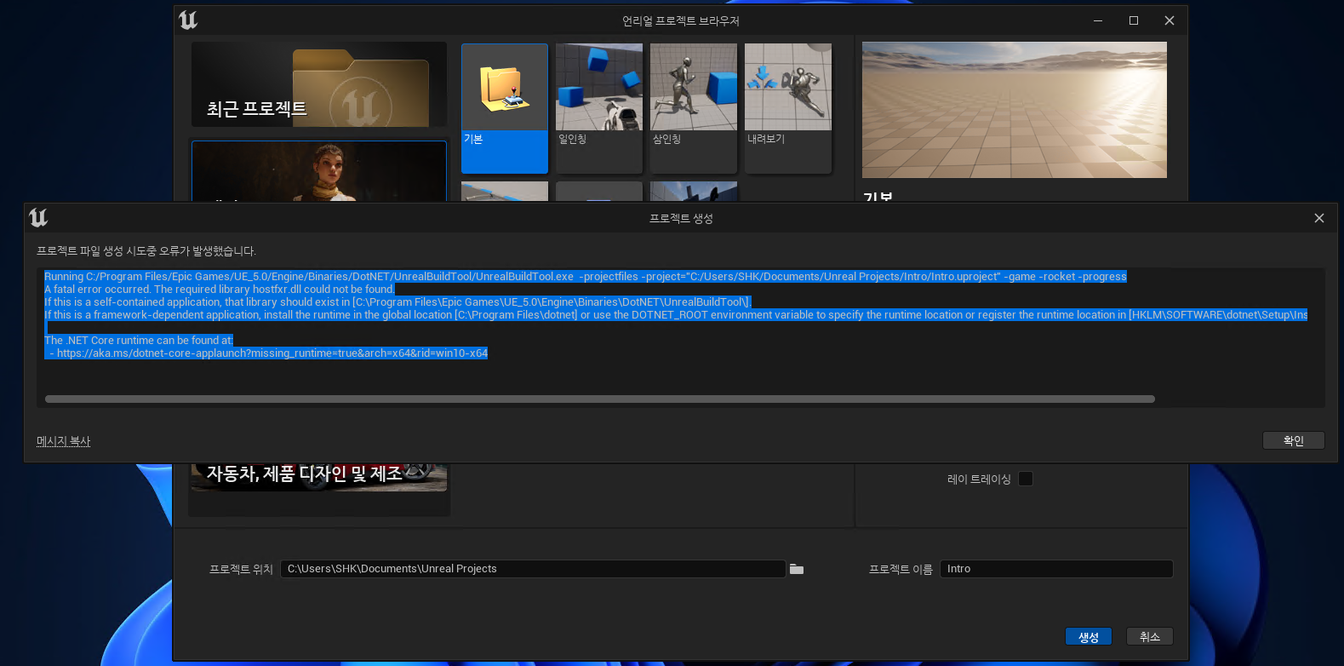This screenshot has width=1344, height=666.
Task: Click the 프로젝트 파일 생성 시도중 오류 message
Action: [x=146, y=251]
